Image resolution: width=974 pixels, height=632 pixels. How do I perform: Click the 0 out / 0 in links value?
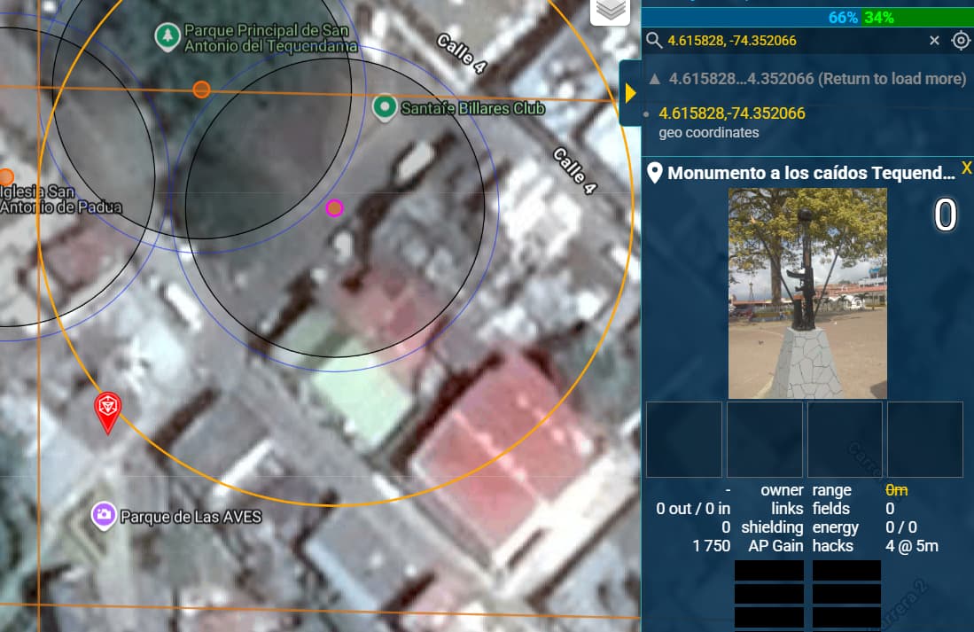693,508
